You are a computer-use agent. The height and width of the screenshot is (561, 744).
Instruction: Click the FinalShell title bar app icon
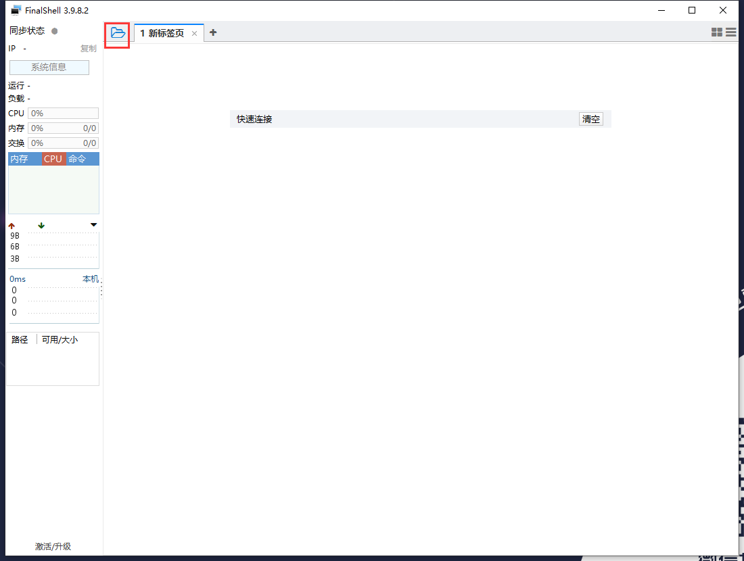pyautogui.click(x=16, y=10)
